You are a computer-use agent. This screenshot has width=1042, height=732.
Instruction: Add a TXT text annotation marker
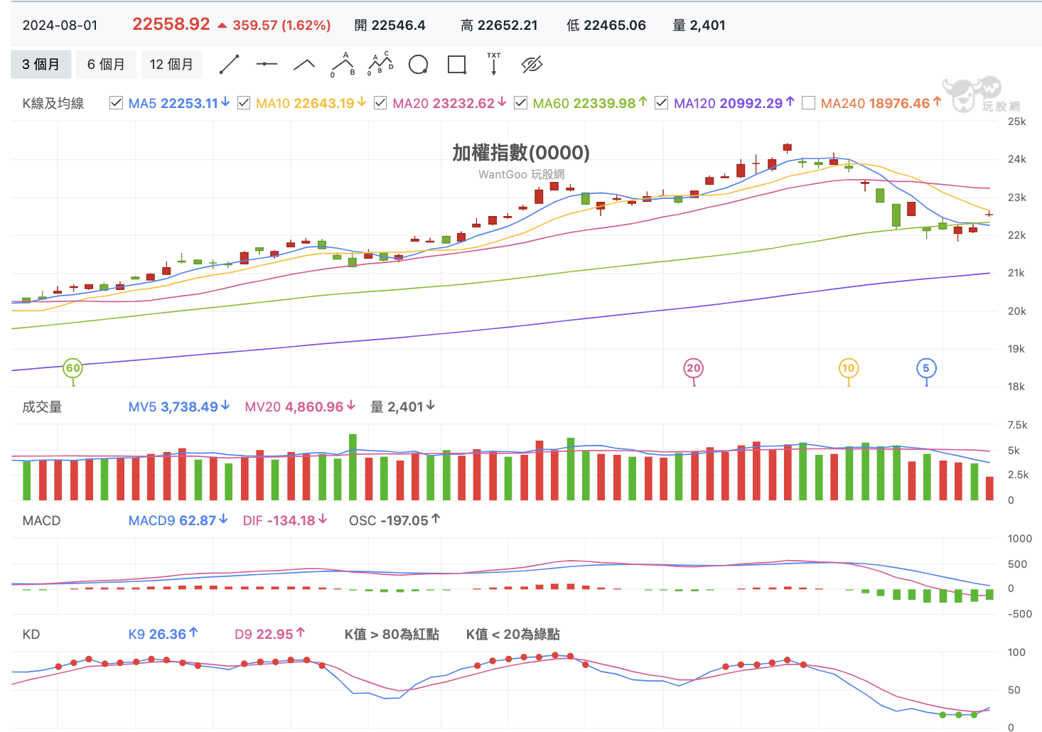[x=494, y=64]
